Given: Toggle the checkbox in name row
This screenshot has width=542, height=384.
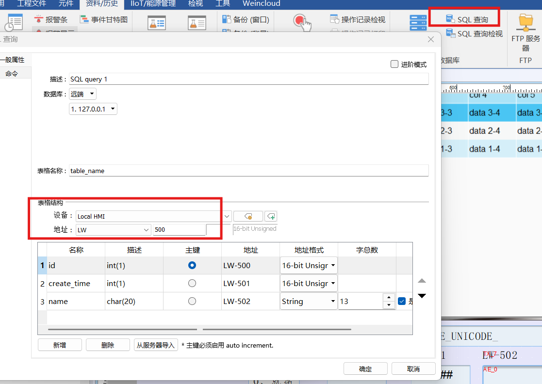Looking at the screenshot, I should pos(402,301).
